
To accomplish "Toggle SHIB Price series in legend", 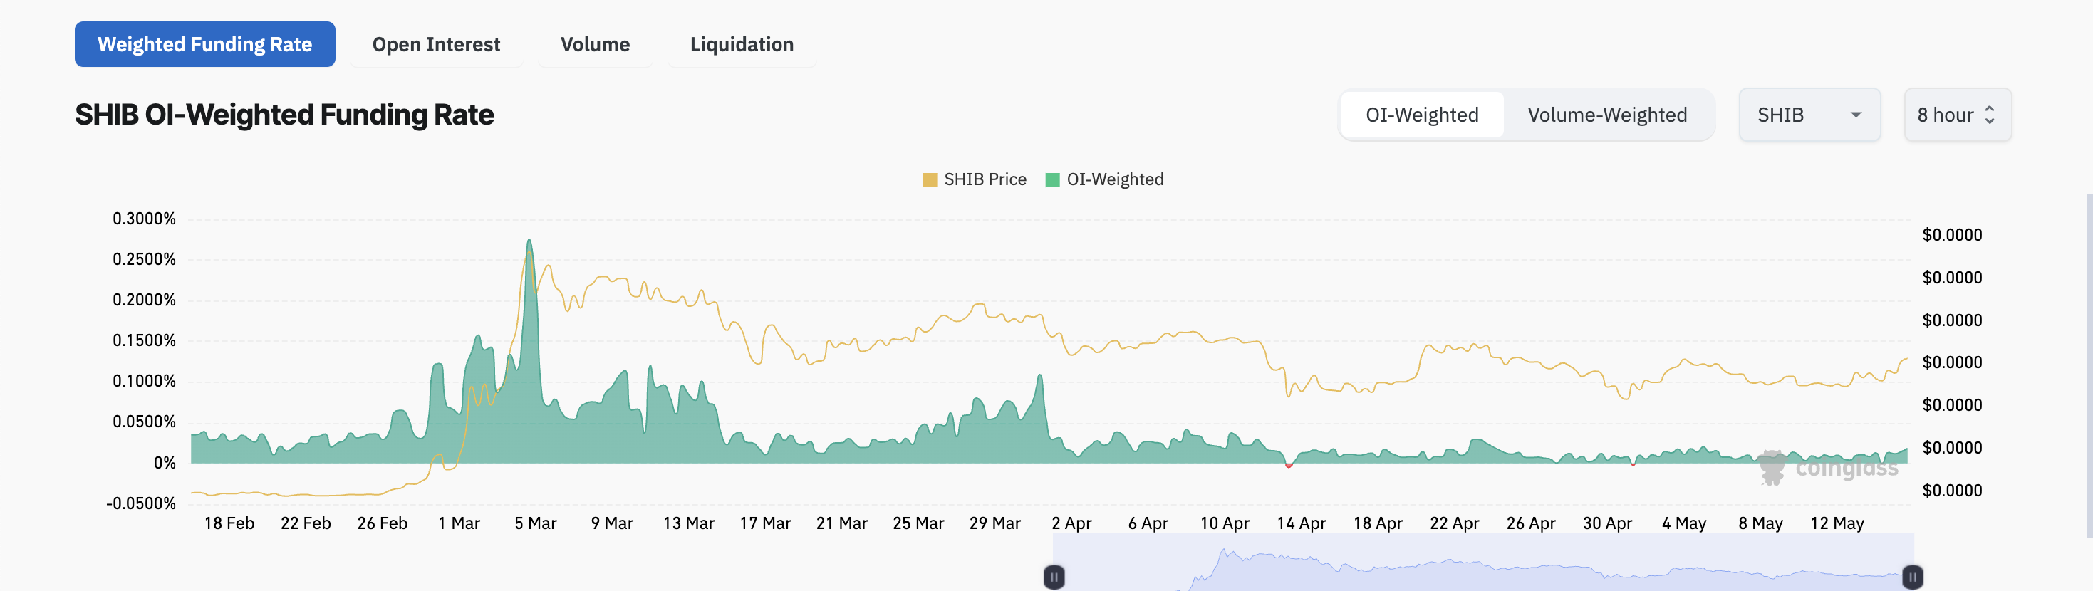I will tap(984, 179).
